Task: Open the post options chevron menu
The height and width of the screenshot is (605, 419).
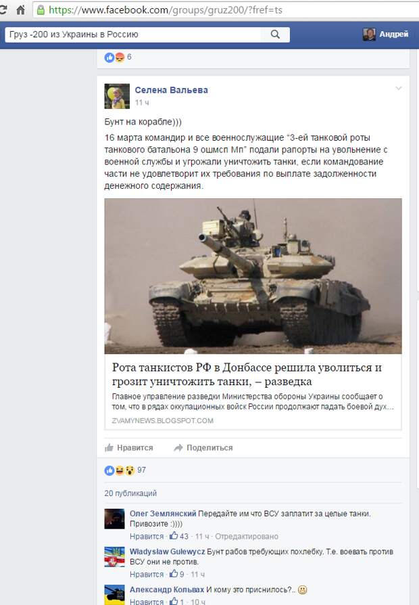Action: (x=399, y=89)
